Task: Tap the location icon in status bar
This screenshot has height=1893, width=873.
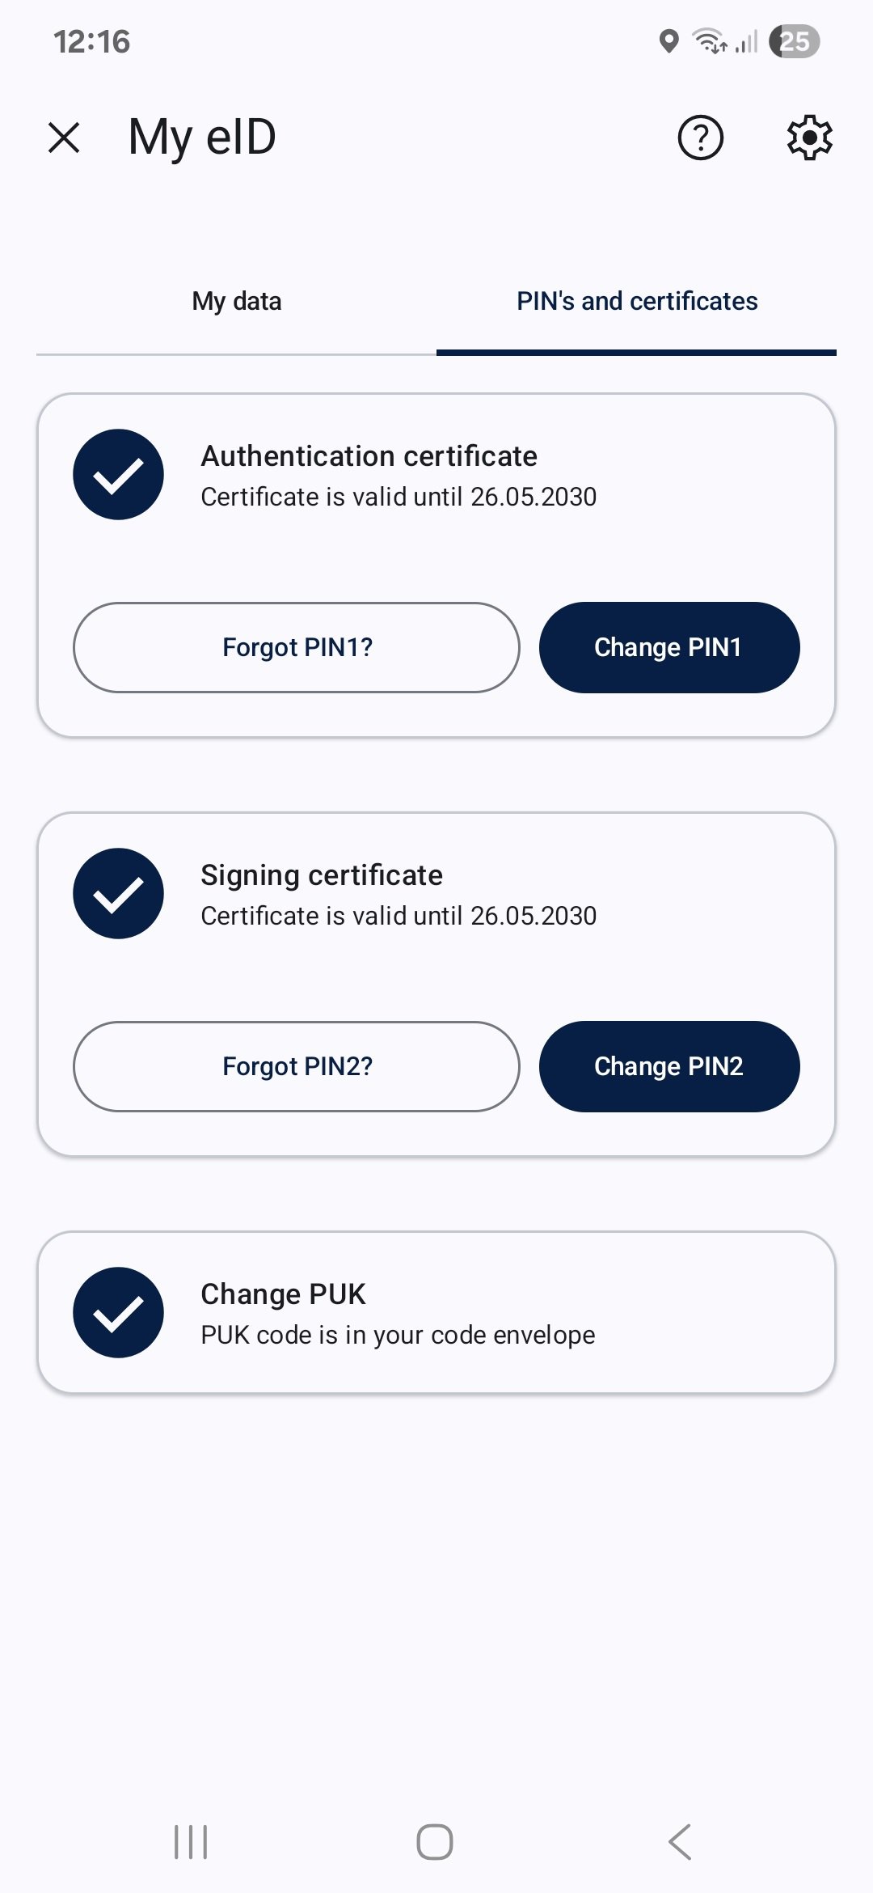Action: click(x=668, y=41)
